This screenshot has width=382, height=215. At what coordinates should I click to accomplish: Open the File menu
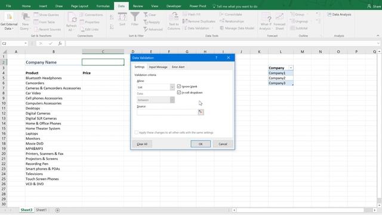[x=8, y=6]
